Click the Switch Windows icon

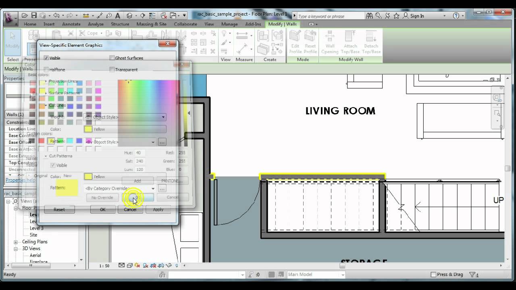174,15
